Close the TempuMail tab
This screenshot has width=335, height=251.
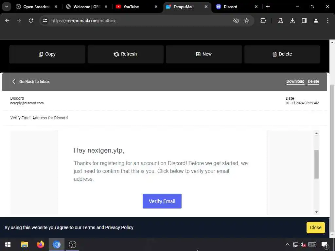(206, 7)
